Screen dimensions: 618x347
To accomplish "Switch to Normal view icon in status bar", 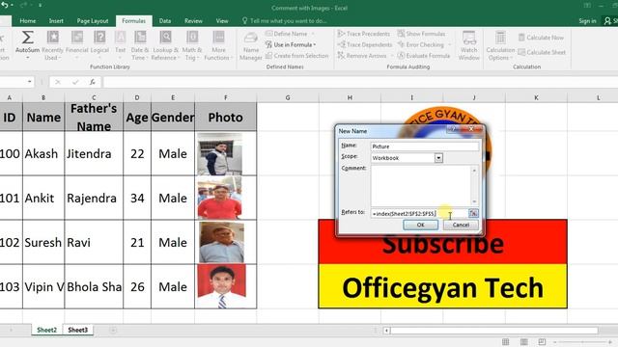I will 505,342.
